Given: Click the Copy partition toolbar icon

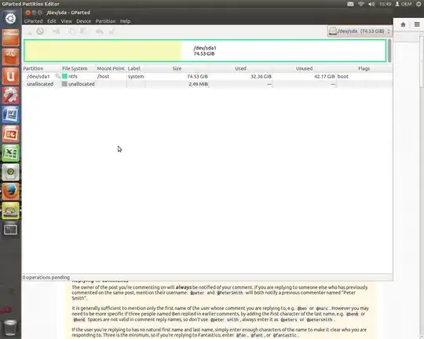Looking at the screenshot, I should pos(71,31).
